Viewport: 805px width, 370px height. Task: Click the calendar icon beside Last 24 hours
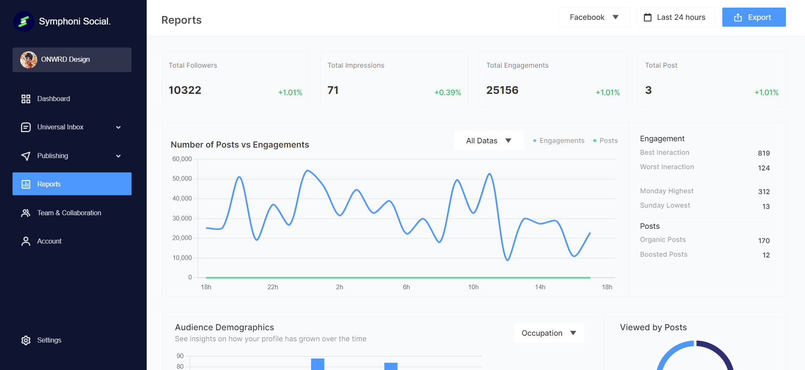coord(648,17)
